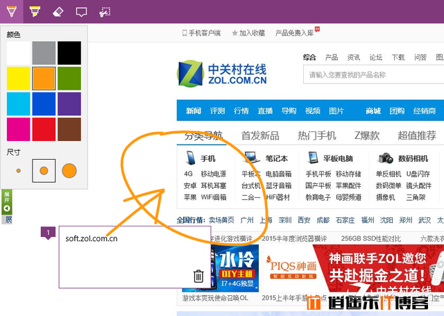Switch to the 超值推荐 tab

click(x=417, y=135)
